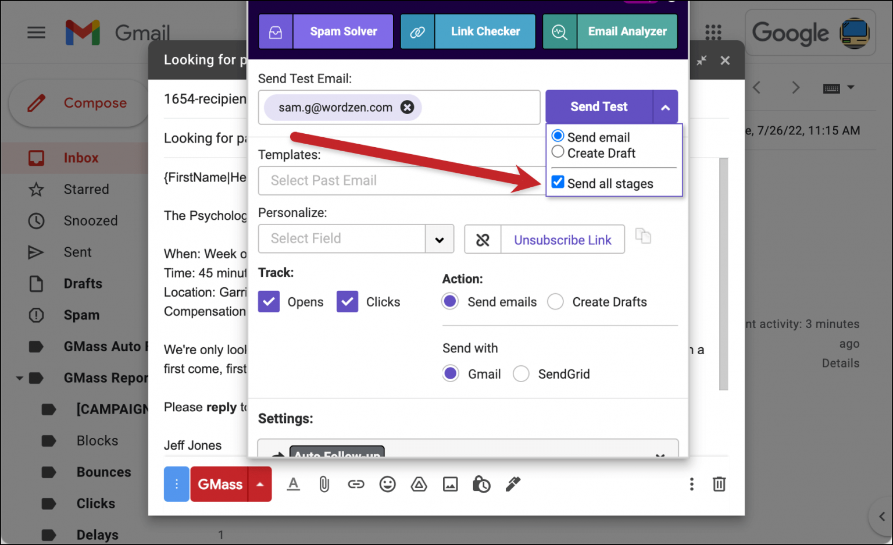Uncheck the Opens tracking checkbox
The width and height of the screenshot is (893, 545).
point(269,301)
